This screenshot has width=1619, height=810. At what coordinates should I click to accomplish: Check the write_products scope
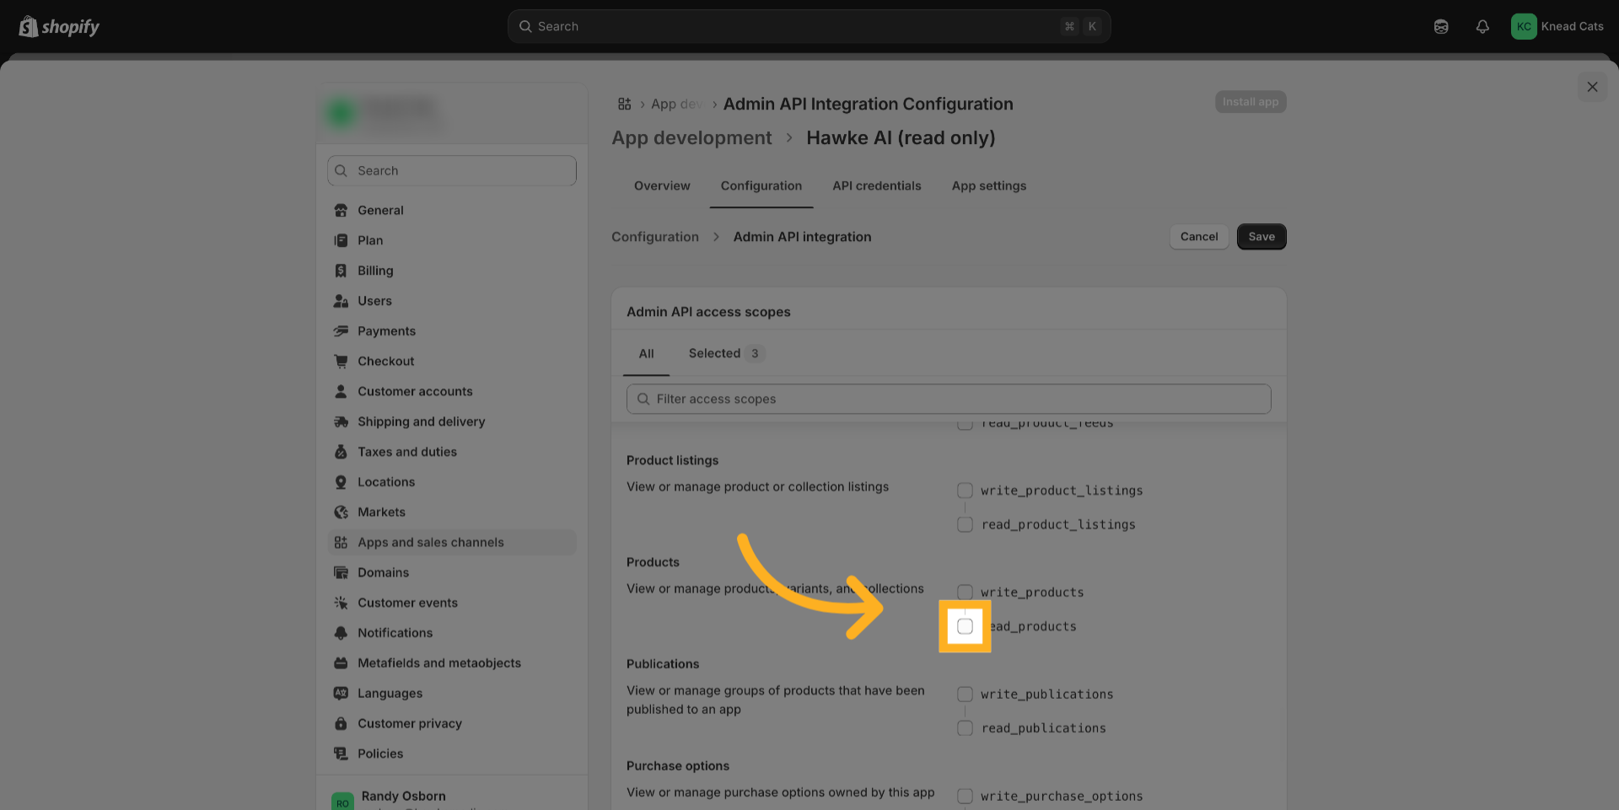tap(965, 593)
